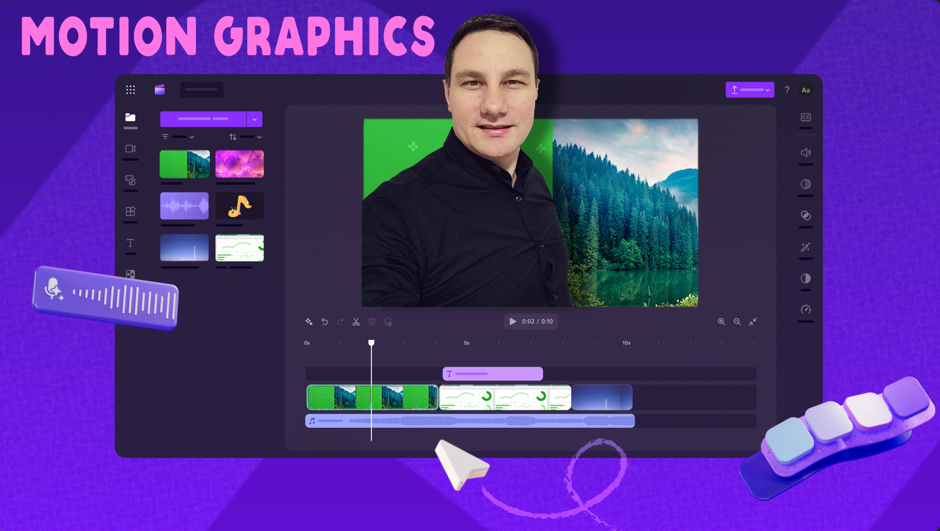Select the Text tool in the sidebar

click(x=131, y=244)
